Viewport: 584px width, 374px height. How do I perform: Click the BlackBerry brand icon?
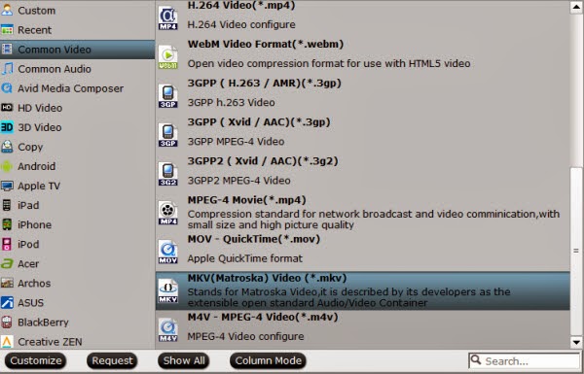click(x=7, y=322)
